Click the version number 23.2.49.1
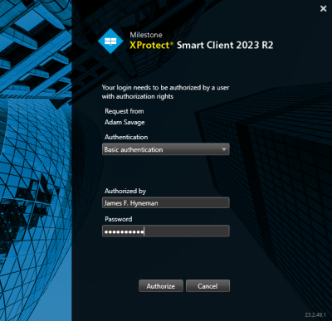The width and height of the screenshot is (332, 321). (x=315, y=314)
